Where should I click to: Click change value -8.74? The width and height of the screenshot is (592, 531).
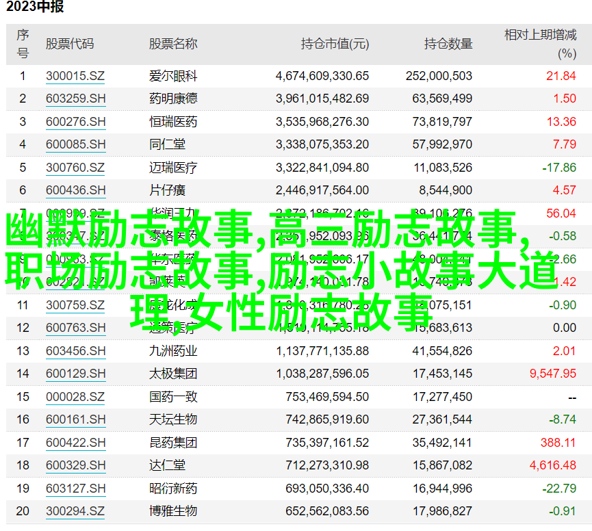(x=562, y=419)
